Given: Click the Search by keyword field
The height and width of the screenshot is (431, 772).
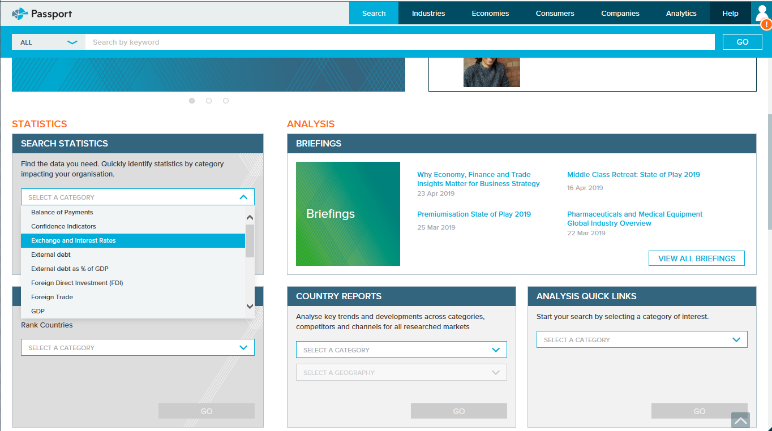Looking at the screenshot, I should click(400, 42).
